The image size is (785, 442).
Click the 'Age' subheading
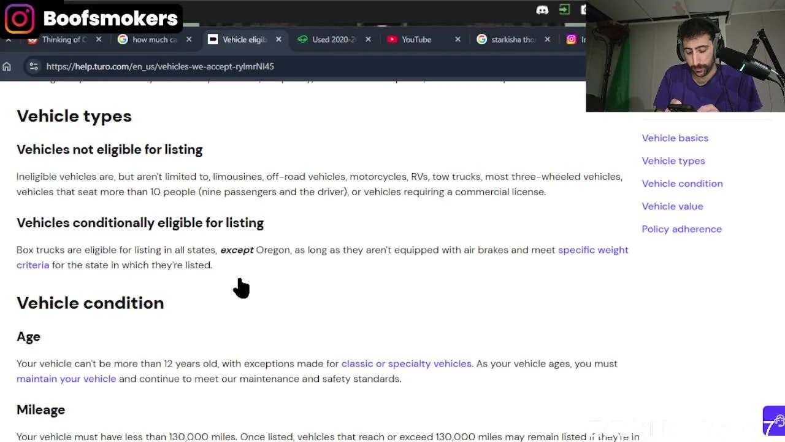[28, 336]
